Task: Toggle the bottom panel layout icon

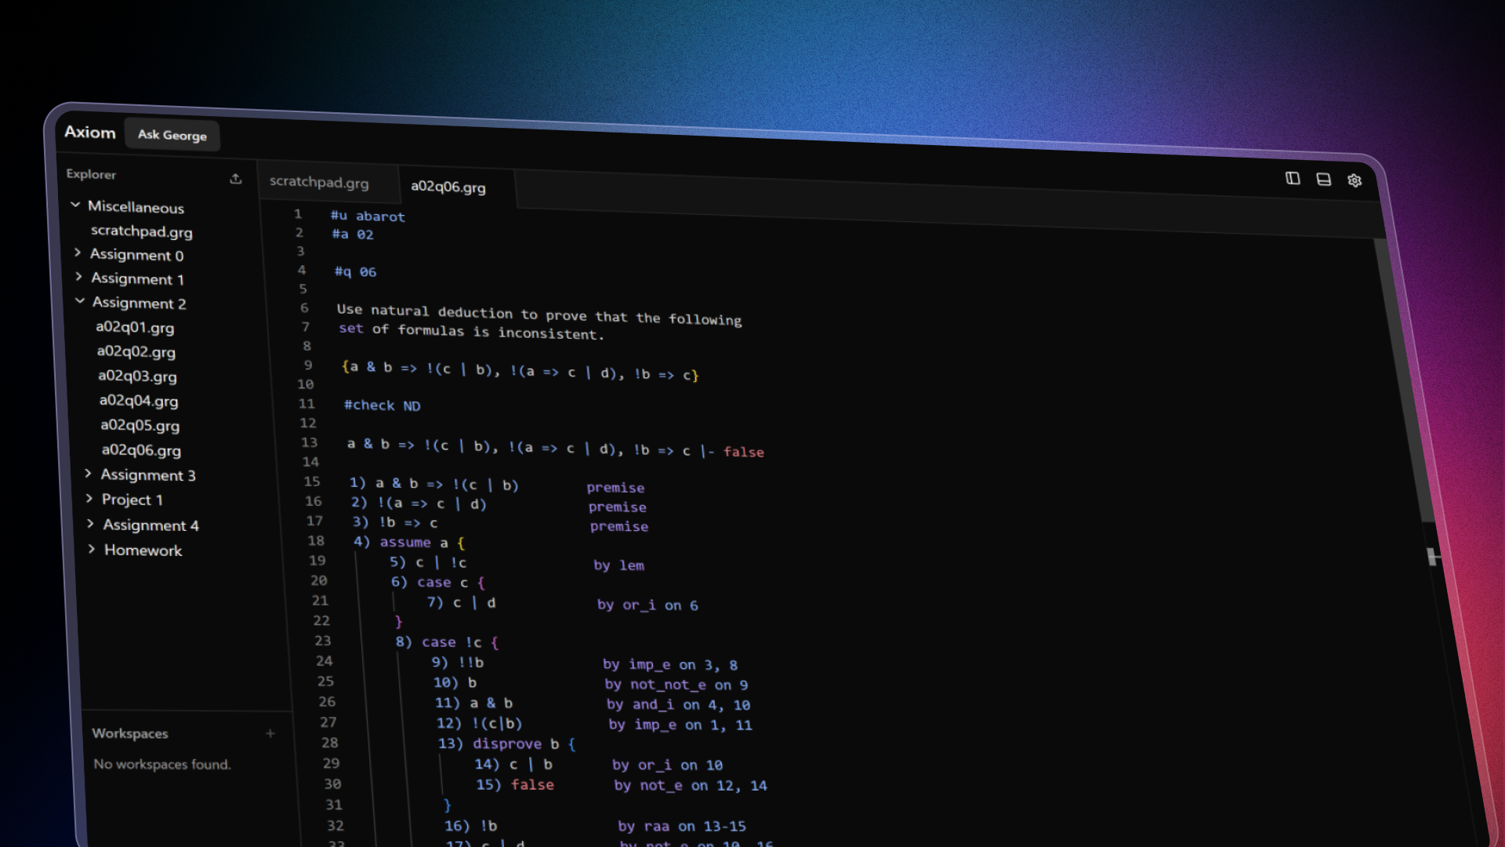Action: (1323, 180)
